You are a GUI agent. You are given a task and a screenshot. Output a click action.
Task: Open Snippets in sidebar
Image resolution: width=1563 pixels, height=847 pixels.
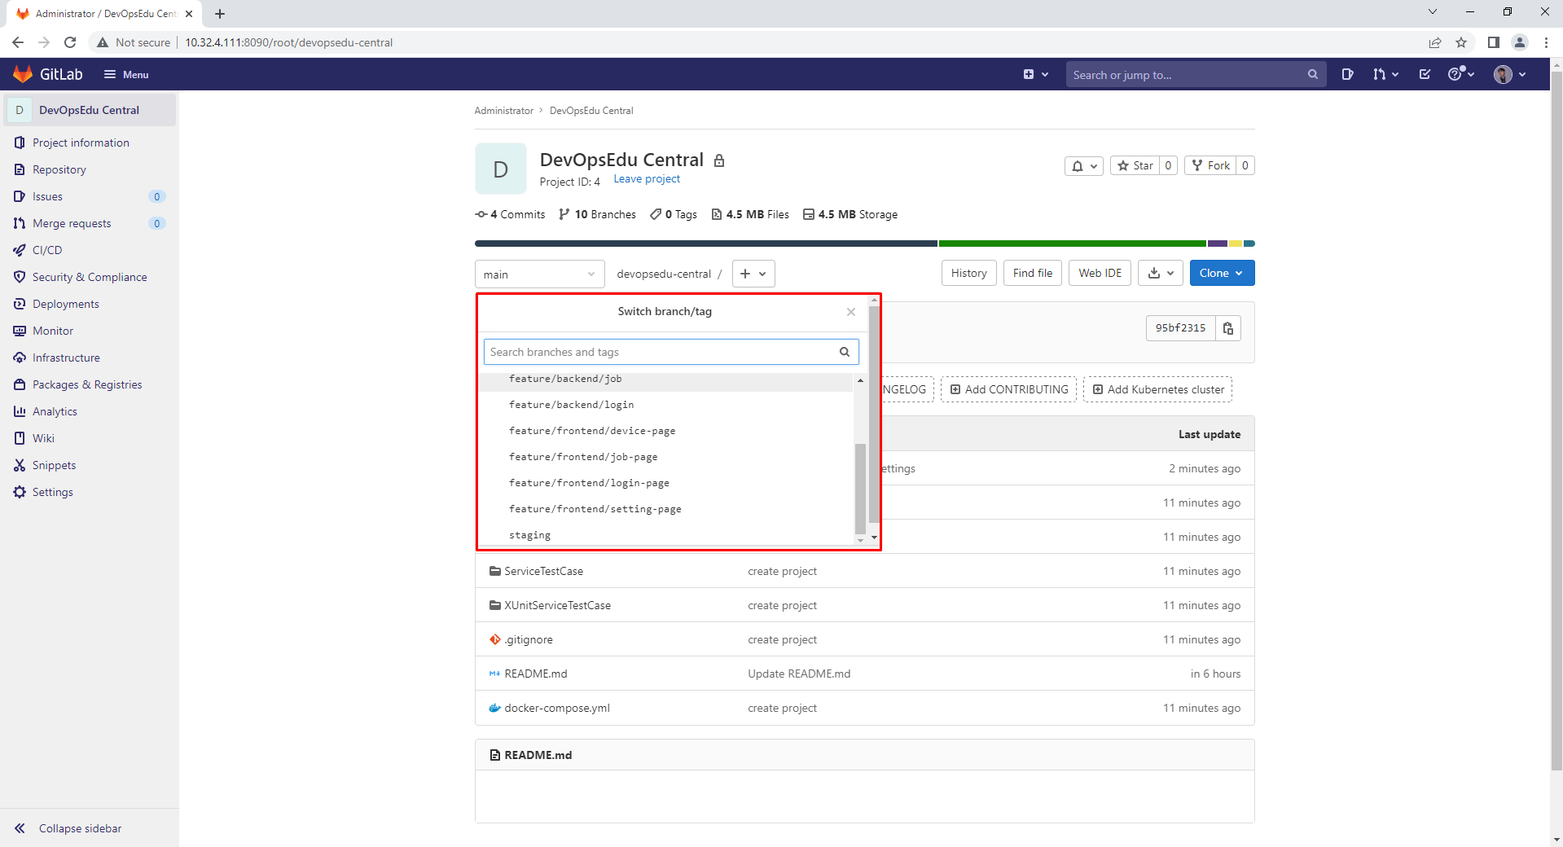tap(54, 465)
